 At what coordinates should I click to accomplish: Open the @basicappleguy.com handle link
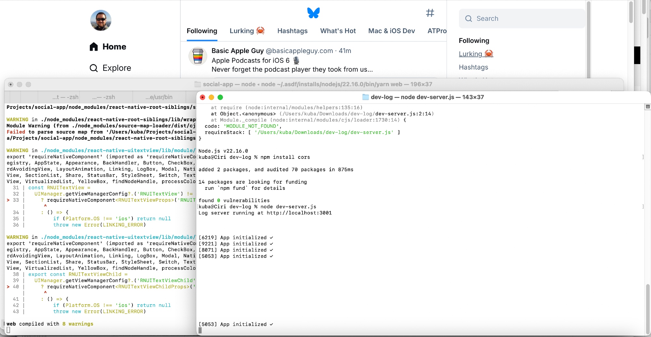[299, 51]
